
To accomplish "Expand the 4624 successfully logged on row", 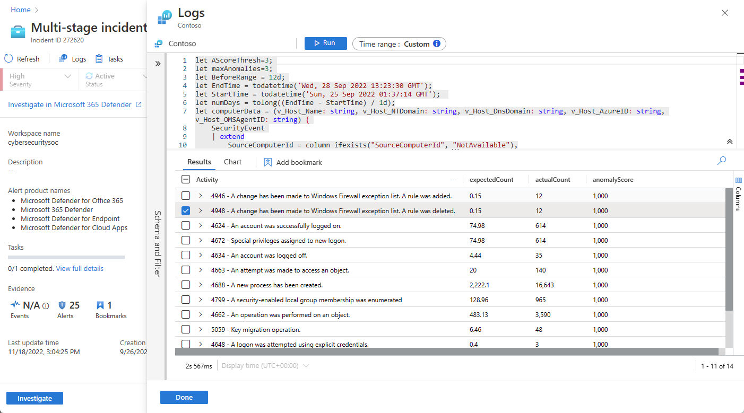I will click(201, 225).
